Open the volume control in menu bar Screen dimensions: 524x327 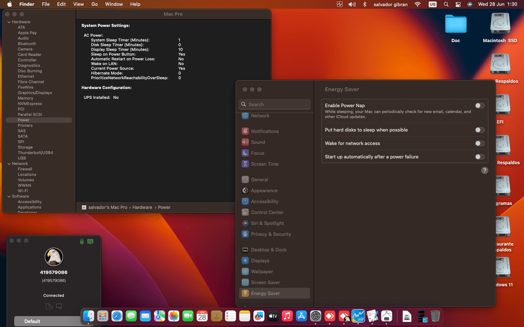click(352, 4)
